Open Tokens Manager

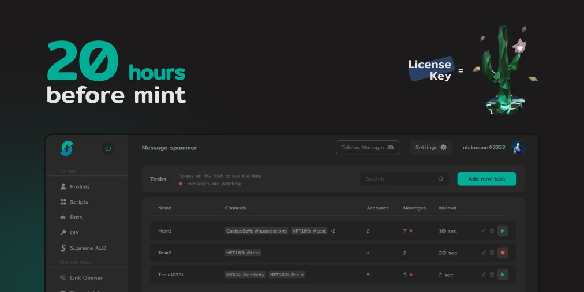click(367, 148)
